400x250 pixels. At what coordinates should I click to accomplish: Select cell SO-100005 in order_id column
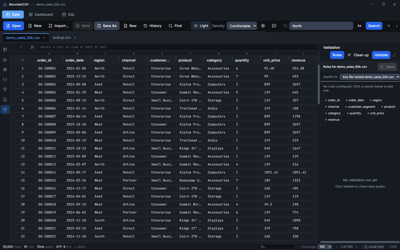(x=49, y=100)
